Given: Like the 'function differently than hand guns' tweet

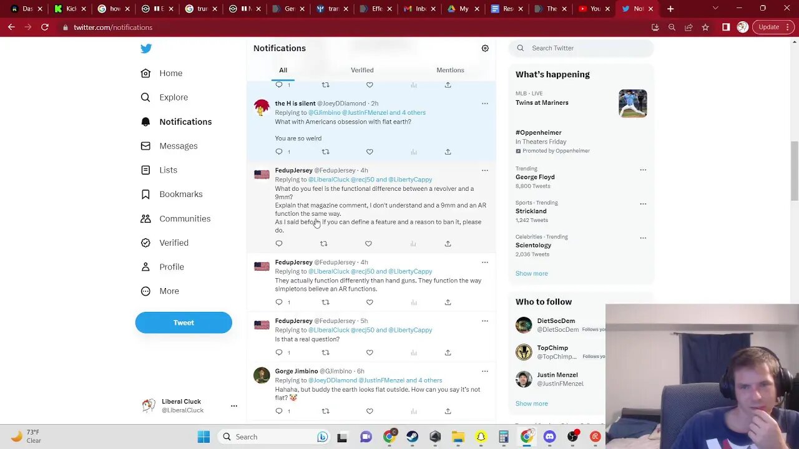Looking at the screenshot, I should click(370, 302).
